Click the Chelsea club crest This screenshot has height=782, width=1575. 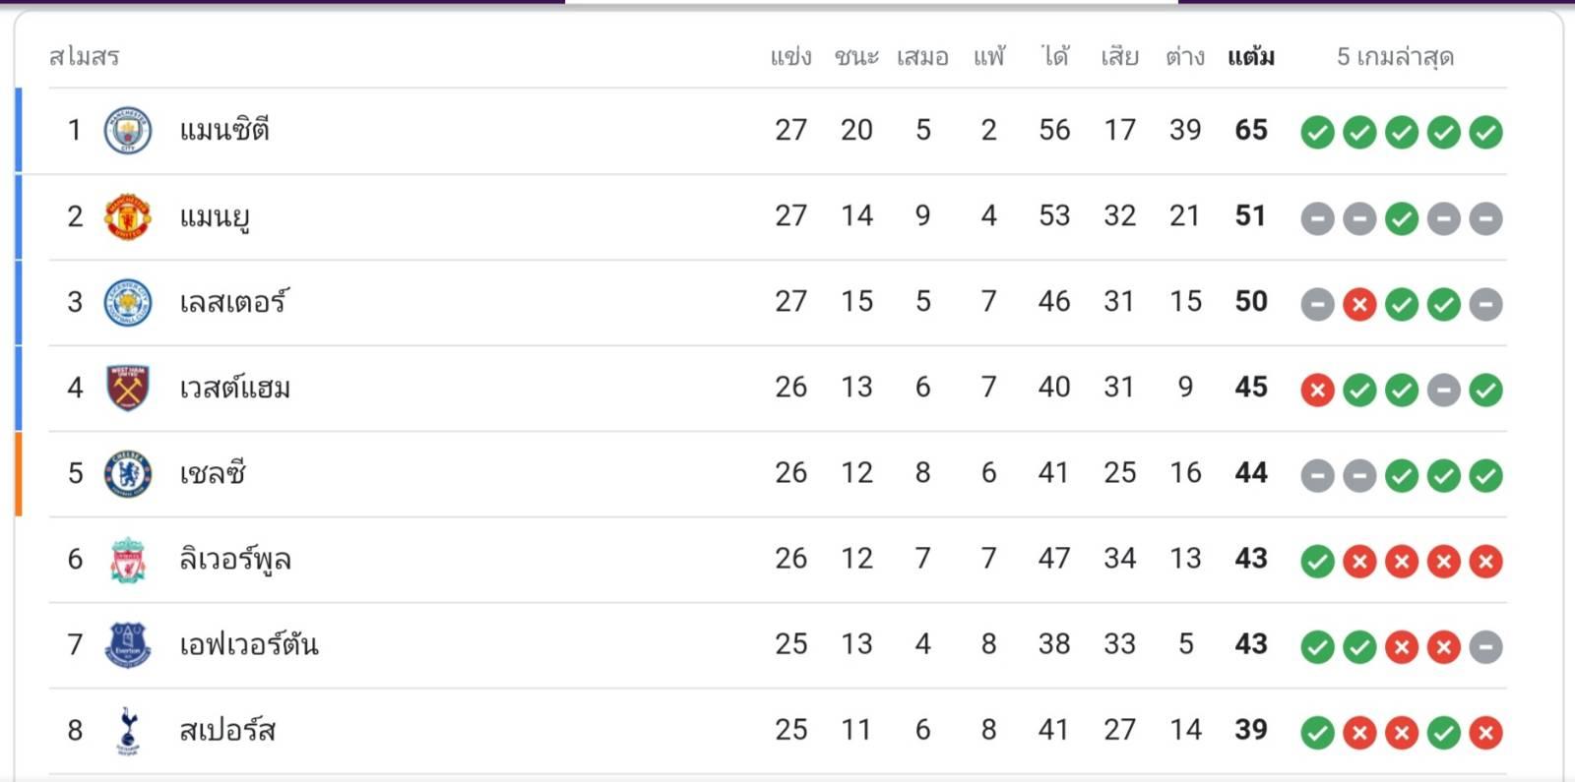click(x=128, y=473)
